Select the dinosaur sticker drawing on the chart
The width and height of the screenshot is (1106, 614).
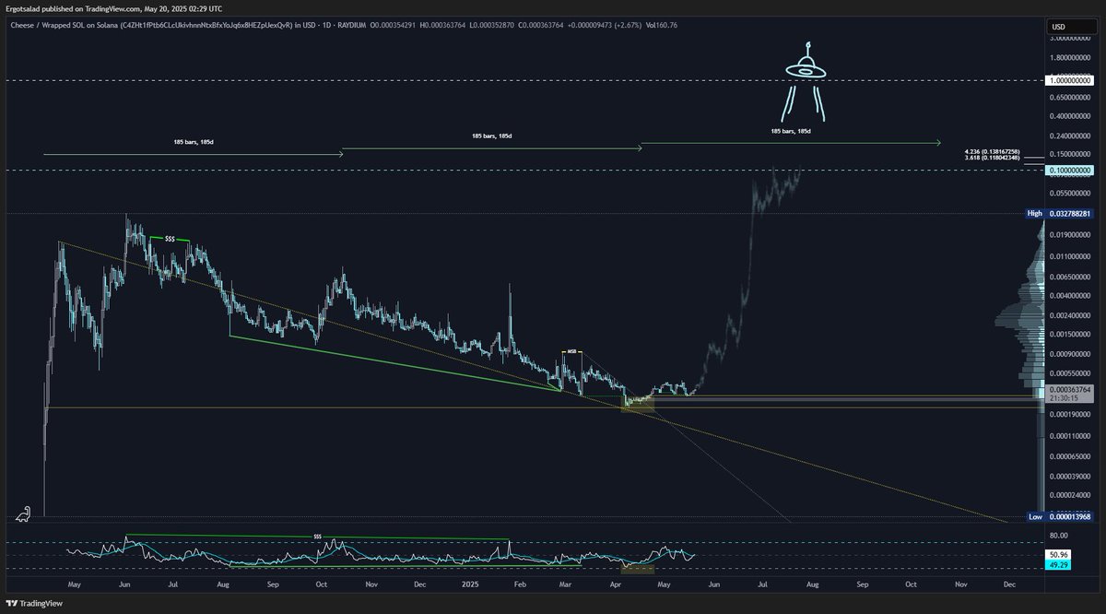coord(25,514)
